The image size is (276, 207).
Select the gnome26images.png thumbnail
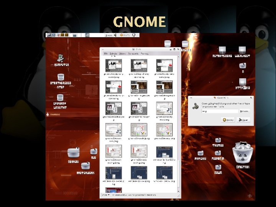tap(164, 87)
